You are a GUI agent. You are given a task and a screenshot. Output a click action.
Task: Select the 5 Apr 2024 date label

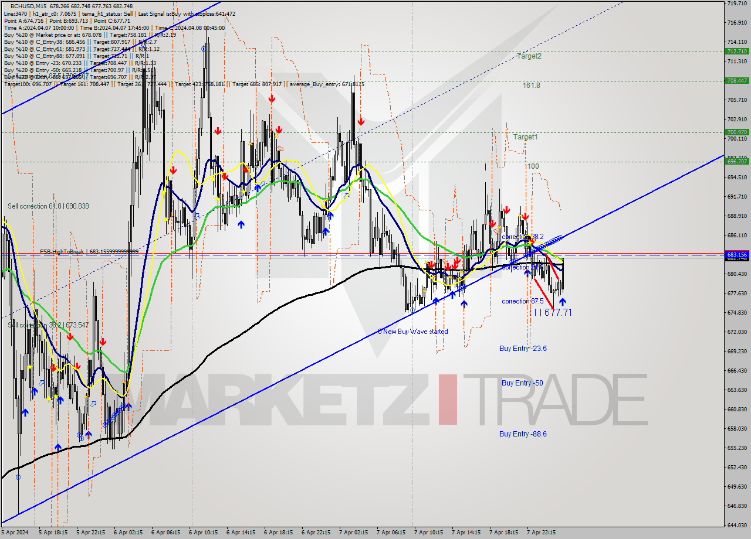click(x=14, y=533)
